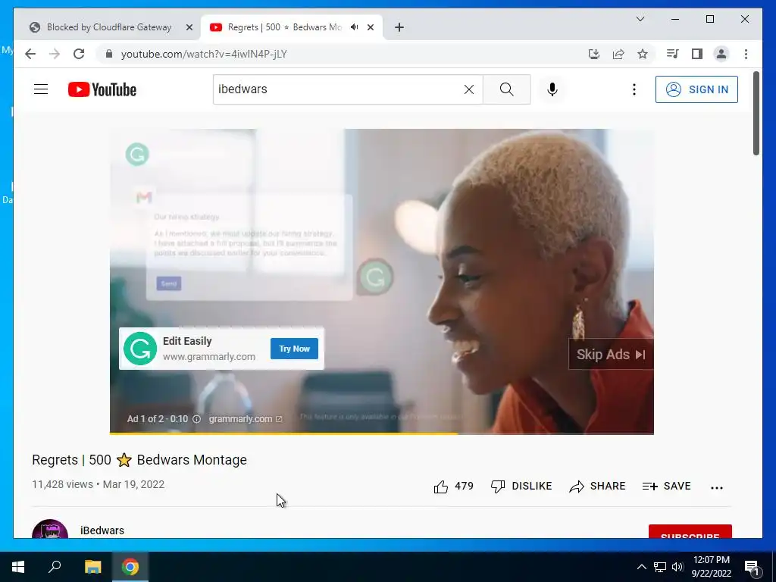776x582 pixels.
Task: Click the Grammarly logo in ad card
Action: (140, 349)
